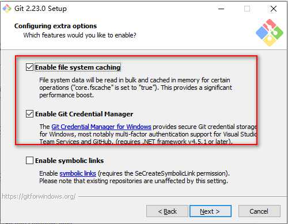Click the Git icon in title bar
The width and height of the screenshot is (288, 224).
click(x=7, y=9)
